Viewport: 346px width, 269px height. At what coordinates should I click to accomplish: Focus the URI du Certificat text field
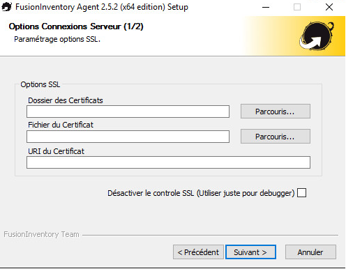tap(168, 162)
